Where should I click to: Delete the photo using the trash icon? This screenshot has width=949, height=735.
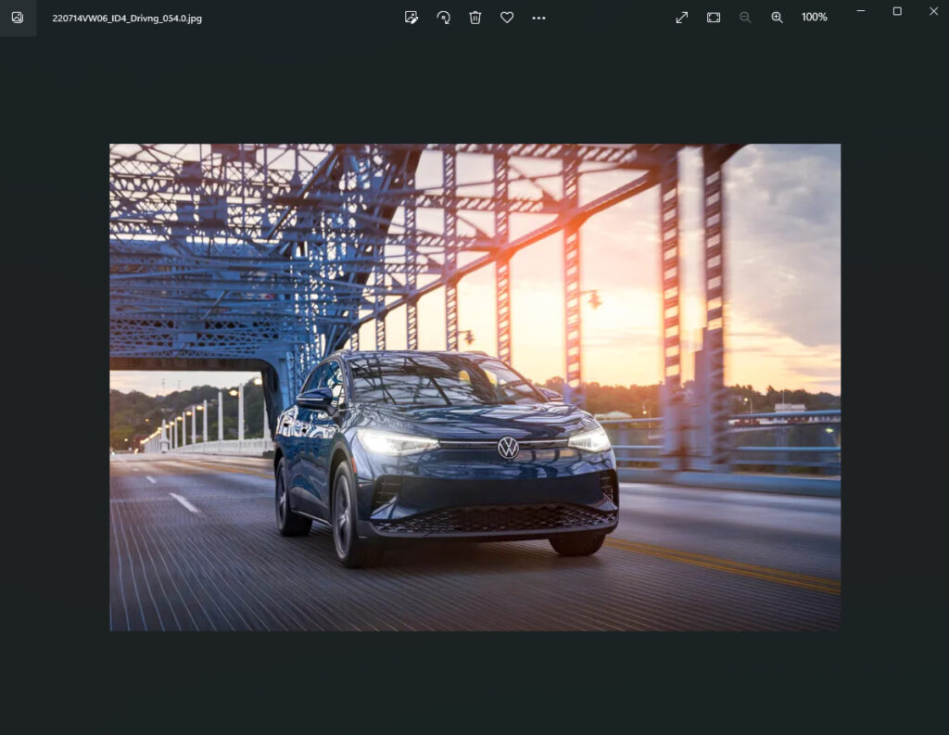475,17
